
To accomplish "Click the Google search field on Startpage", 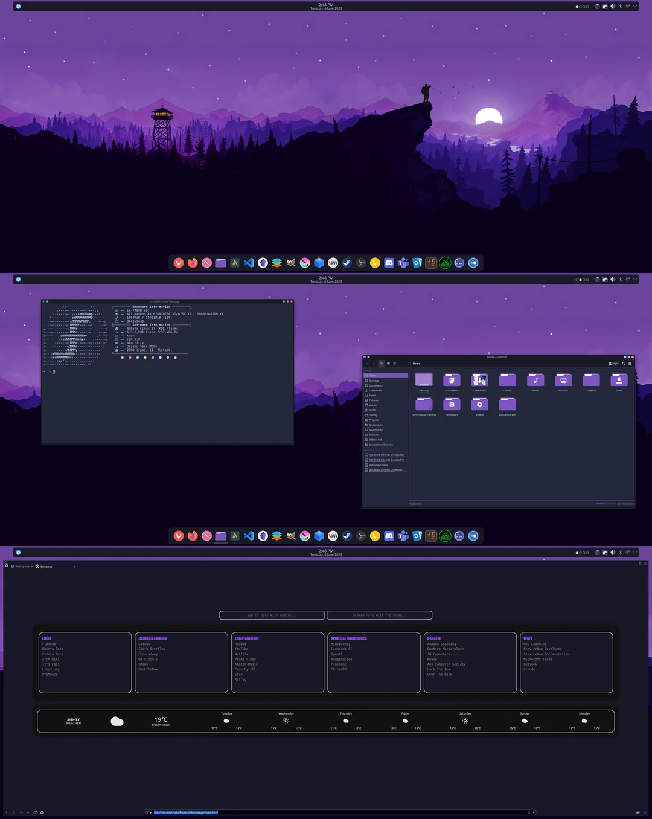I will (x=272, y=615).
